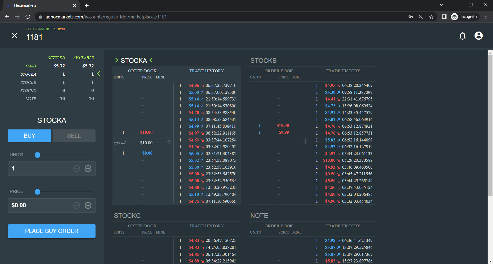Click the scrollbar down arrow
This screenshot has width=493, height=264.
tap(490, 261)
